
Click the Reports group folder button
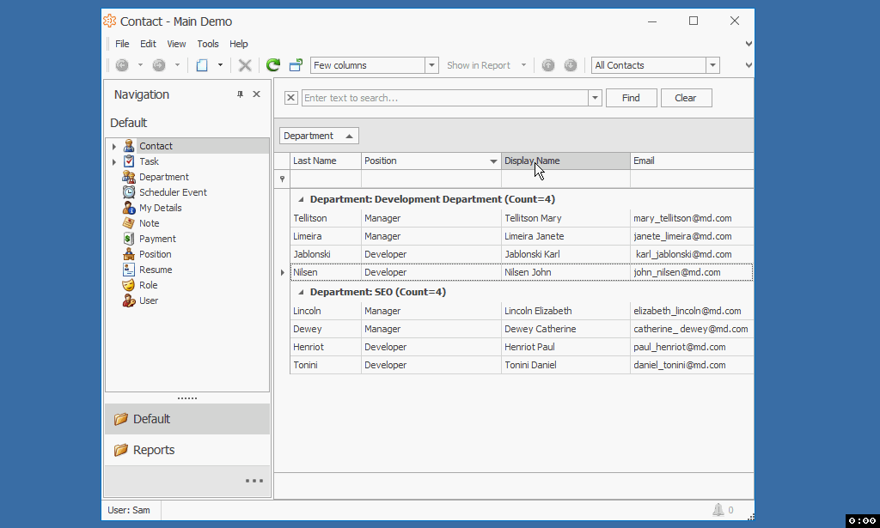pyautogui.click(x=186, y=450)
